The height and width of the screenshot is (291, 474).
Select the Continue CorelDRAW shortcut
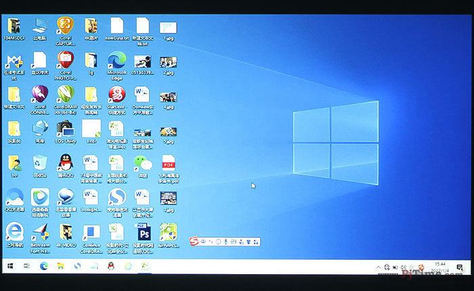click(91, 233)
